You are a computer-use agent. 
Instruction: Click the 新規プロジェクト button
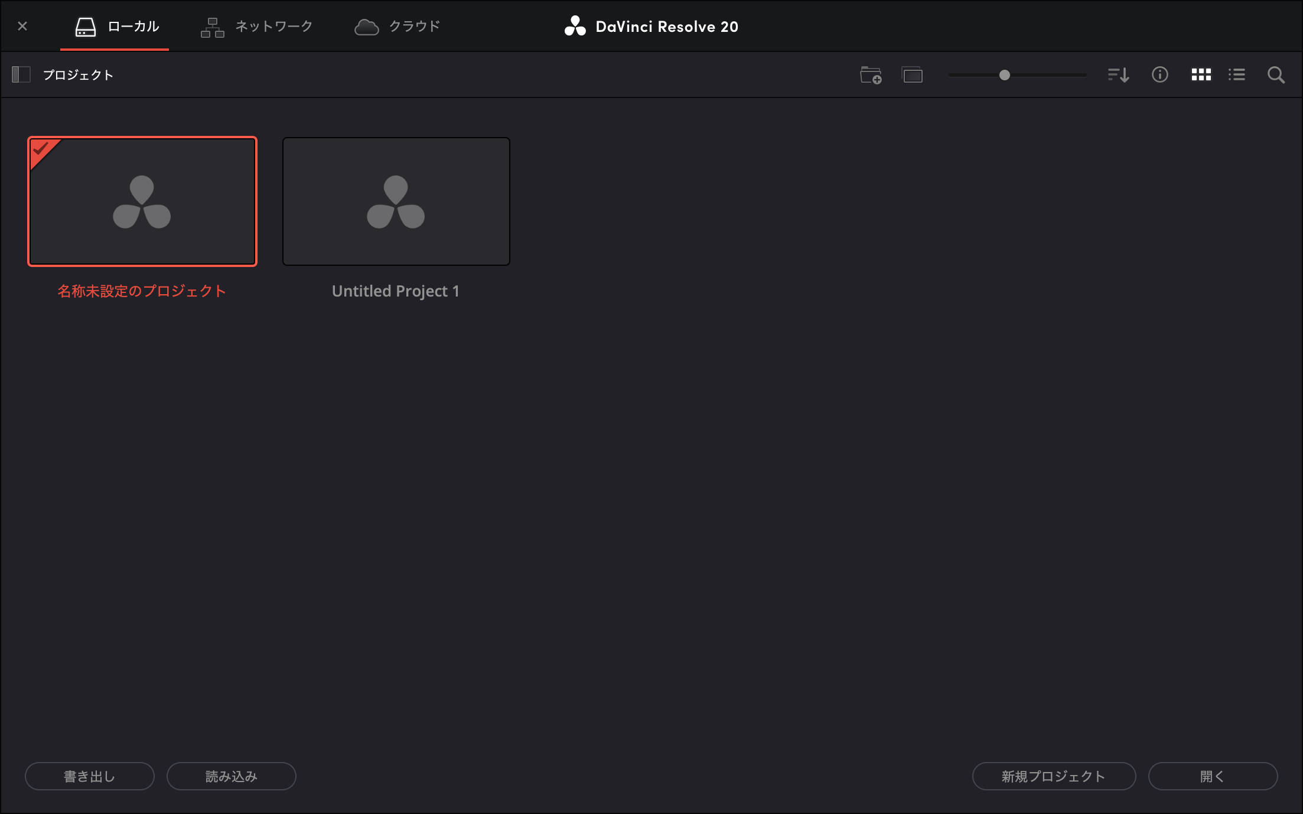(x=1053, y=776)
